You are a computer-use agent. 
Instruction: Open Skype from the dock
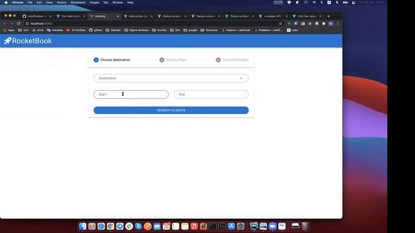[x=138, y=227]
